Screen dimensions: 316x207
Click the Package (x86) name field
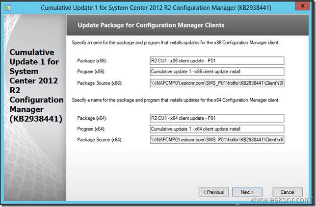[x=217, y=61]
